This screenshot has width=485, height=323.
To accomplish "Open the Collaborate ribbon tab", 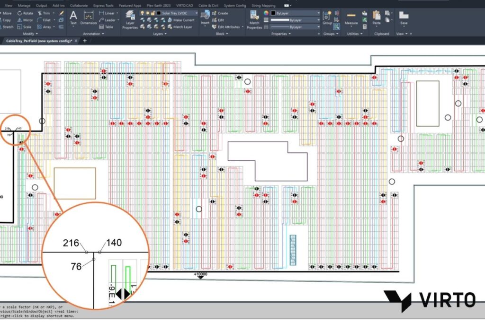I will click(79, 5).
